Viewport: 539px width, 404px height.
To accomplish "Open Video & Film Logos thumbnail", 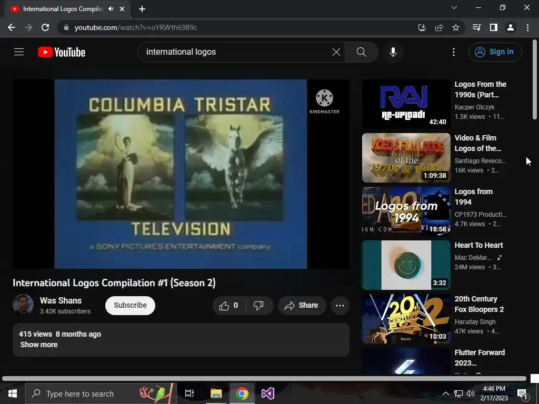I will (406, 158).
